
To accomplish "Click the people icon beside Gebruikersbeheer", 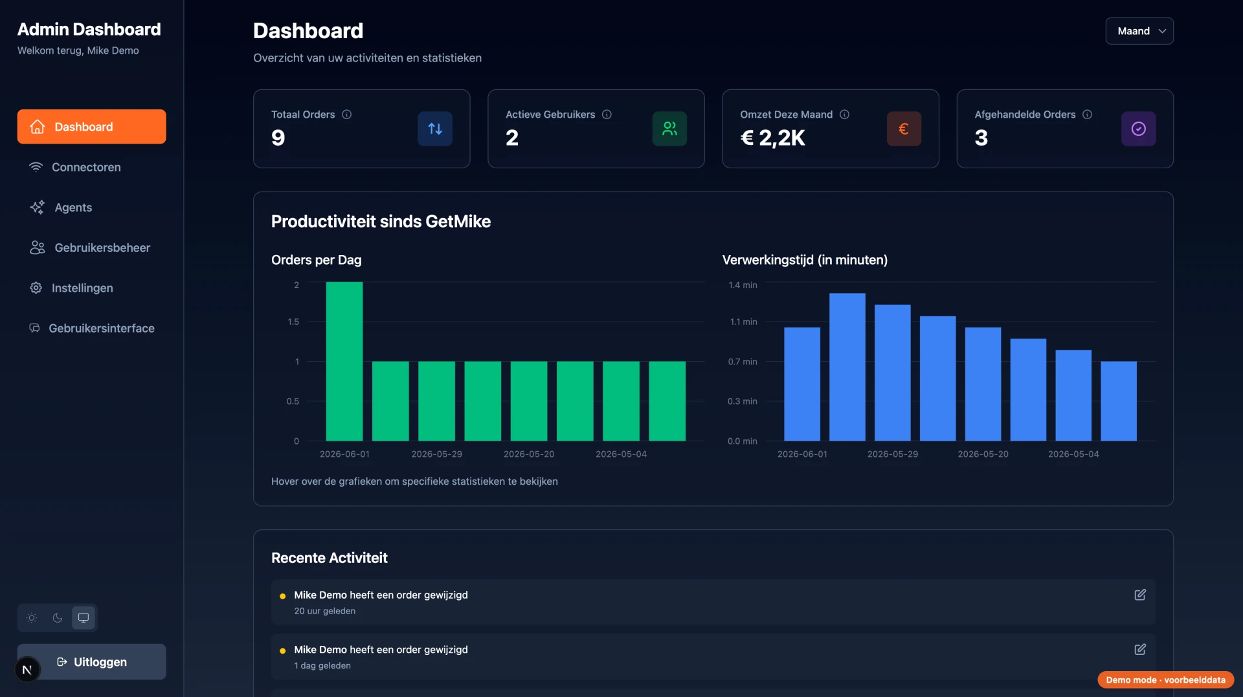I will pyautogui.click(x=37, y=248).
